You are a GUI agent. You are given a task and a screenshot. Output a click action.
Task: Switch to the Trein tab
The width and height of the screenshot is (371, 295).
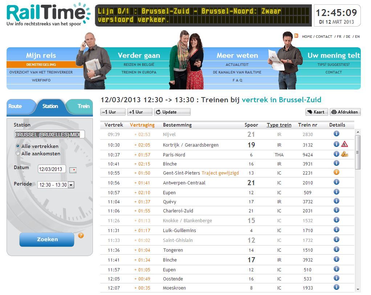83,106
